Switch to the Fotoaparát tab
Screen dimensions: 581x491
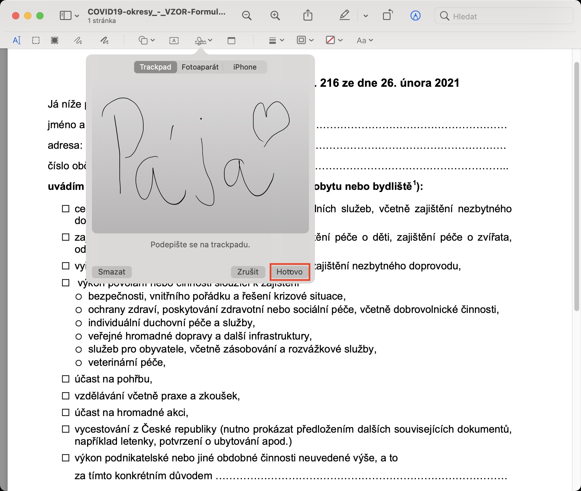click(x=200, y=67)
